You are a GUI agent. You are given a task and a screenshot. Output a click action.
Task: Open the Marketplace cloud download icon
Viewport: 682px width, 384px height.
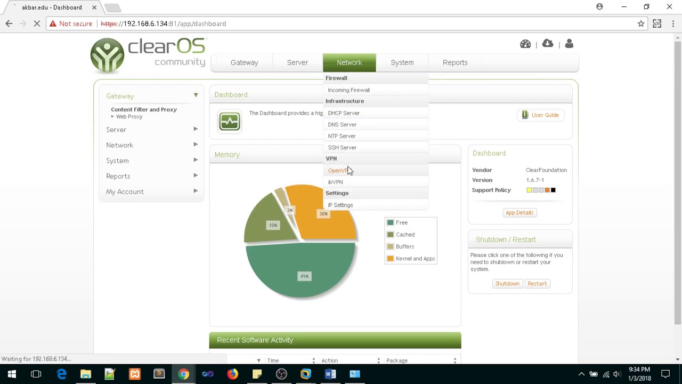[548, 44]
